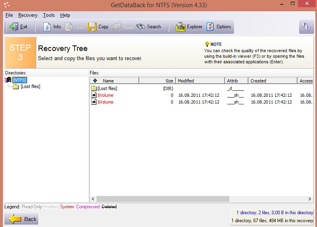The image size is (317, 227).
Task: Minimize the GetDataBack window
Action: click(x=282, y=4)
